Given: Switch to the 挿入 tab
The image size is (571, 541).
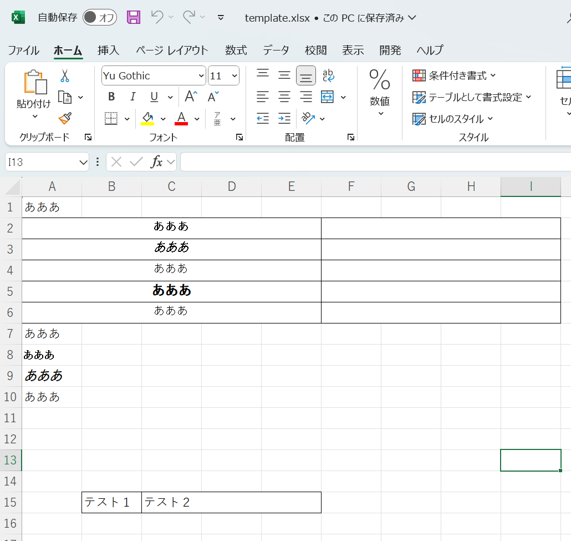Looking at the screenshot, I should coord(109,50).
